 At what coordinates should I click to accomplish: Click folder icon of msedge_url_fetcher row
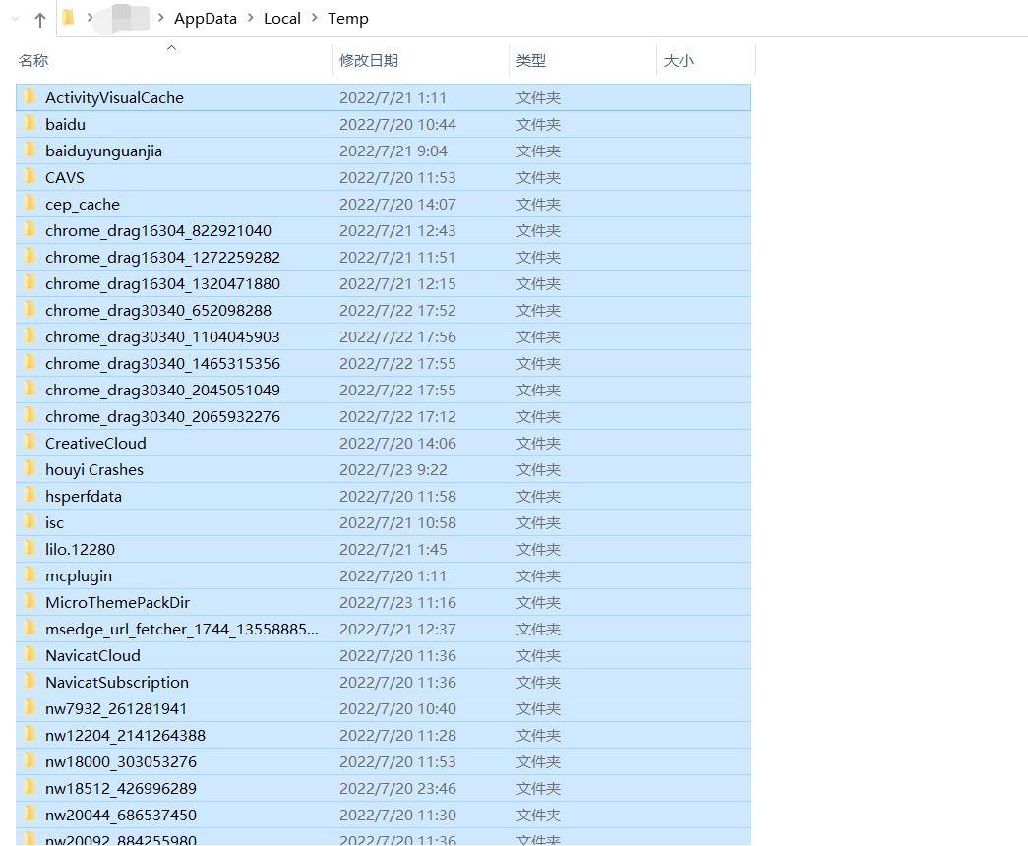point(30,629)
